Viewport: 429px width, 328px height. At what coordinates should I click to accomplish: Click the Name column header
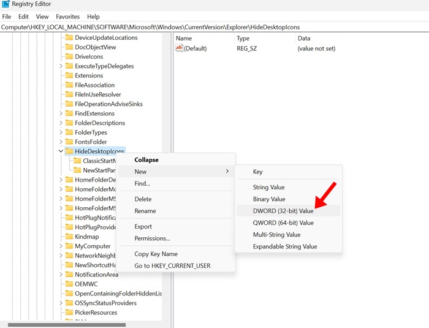[204, 39]
